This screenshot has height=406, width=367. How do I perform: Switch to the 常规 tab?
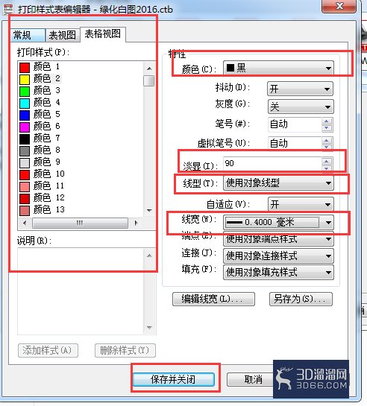28,35
